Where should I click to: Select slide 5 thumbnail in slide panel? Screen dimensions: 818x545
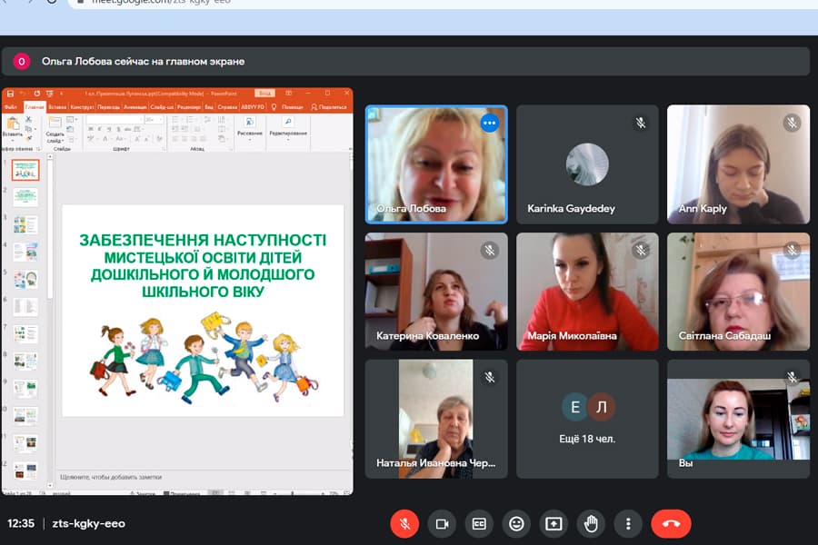[25, 280]
